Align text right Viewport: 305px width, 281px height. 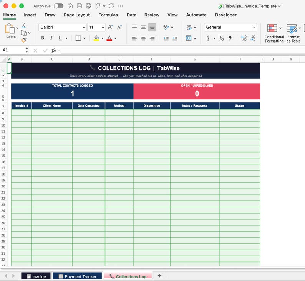tap(152, 38)
